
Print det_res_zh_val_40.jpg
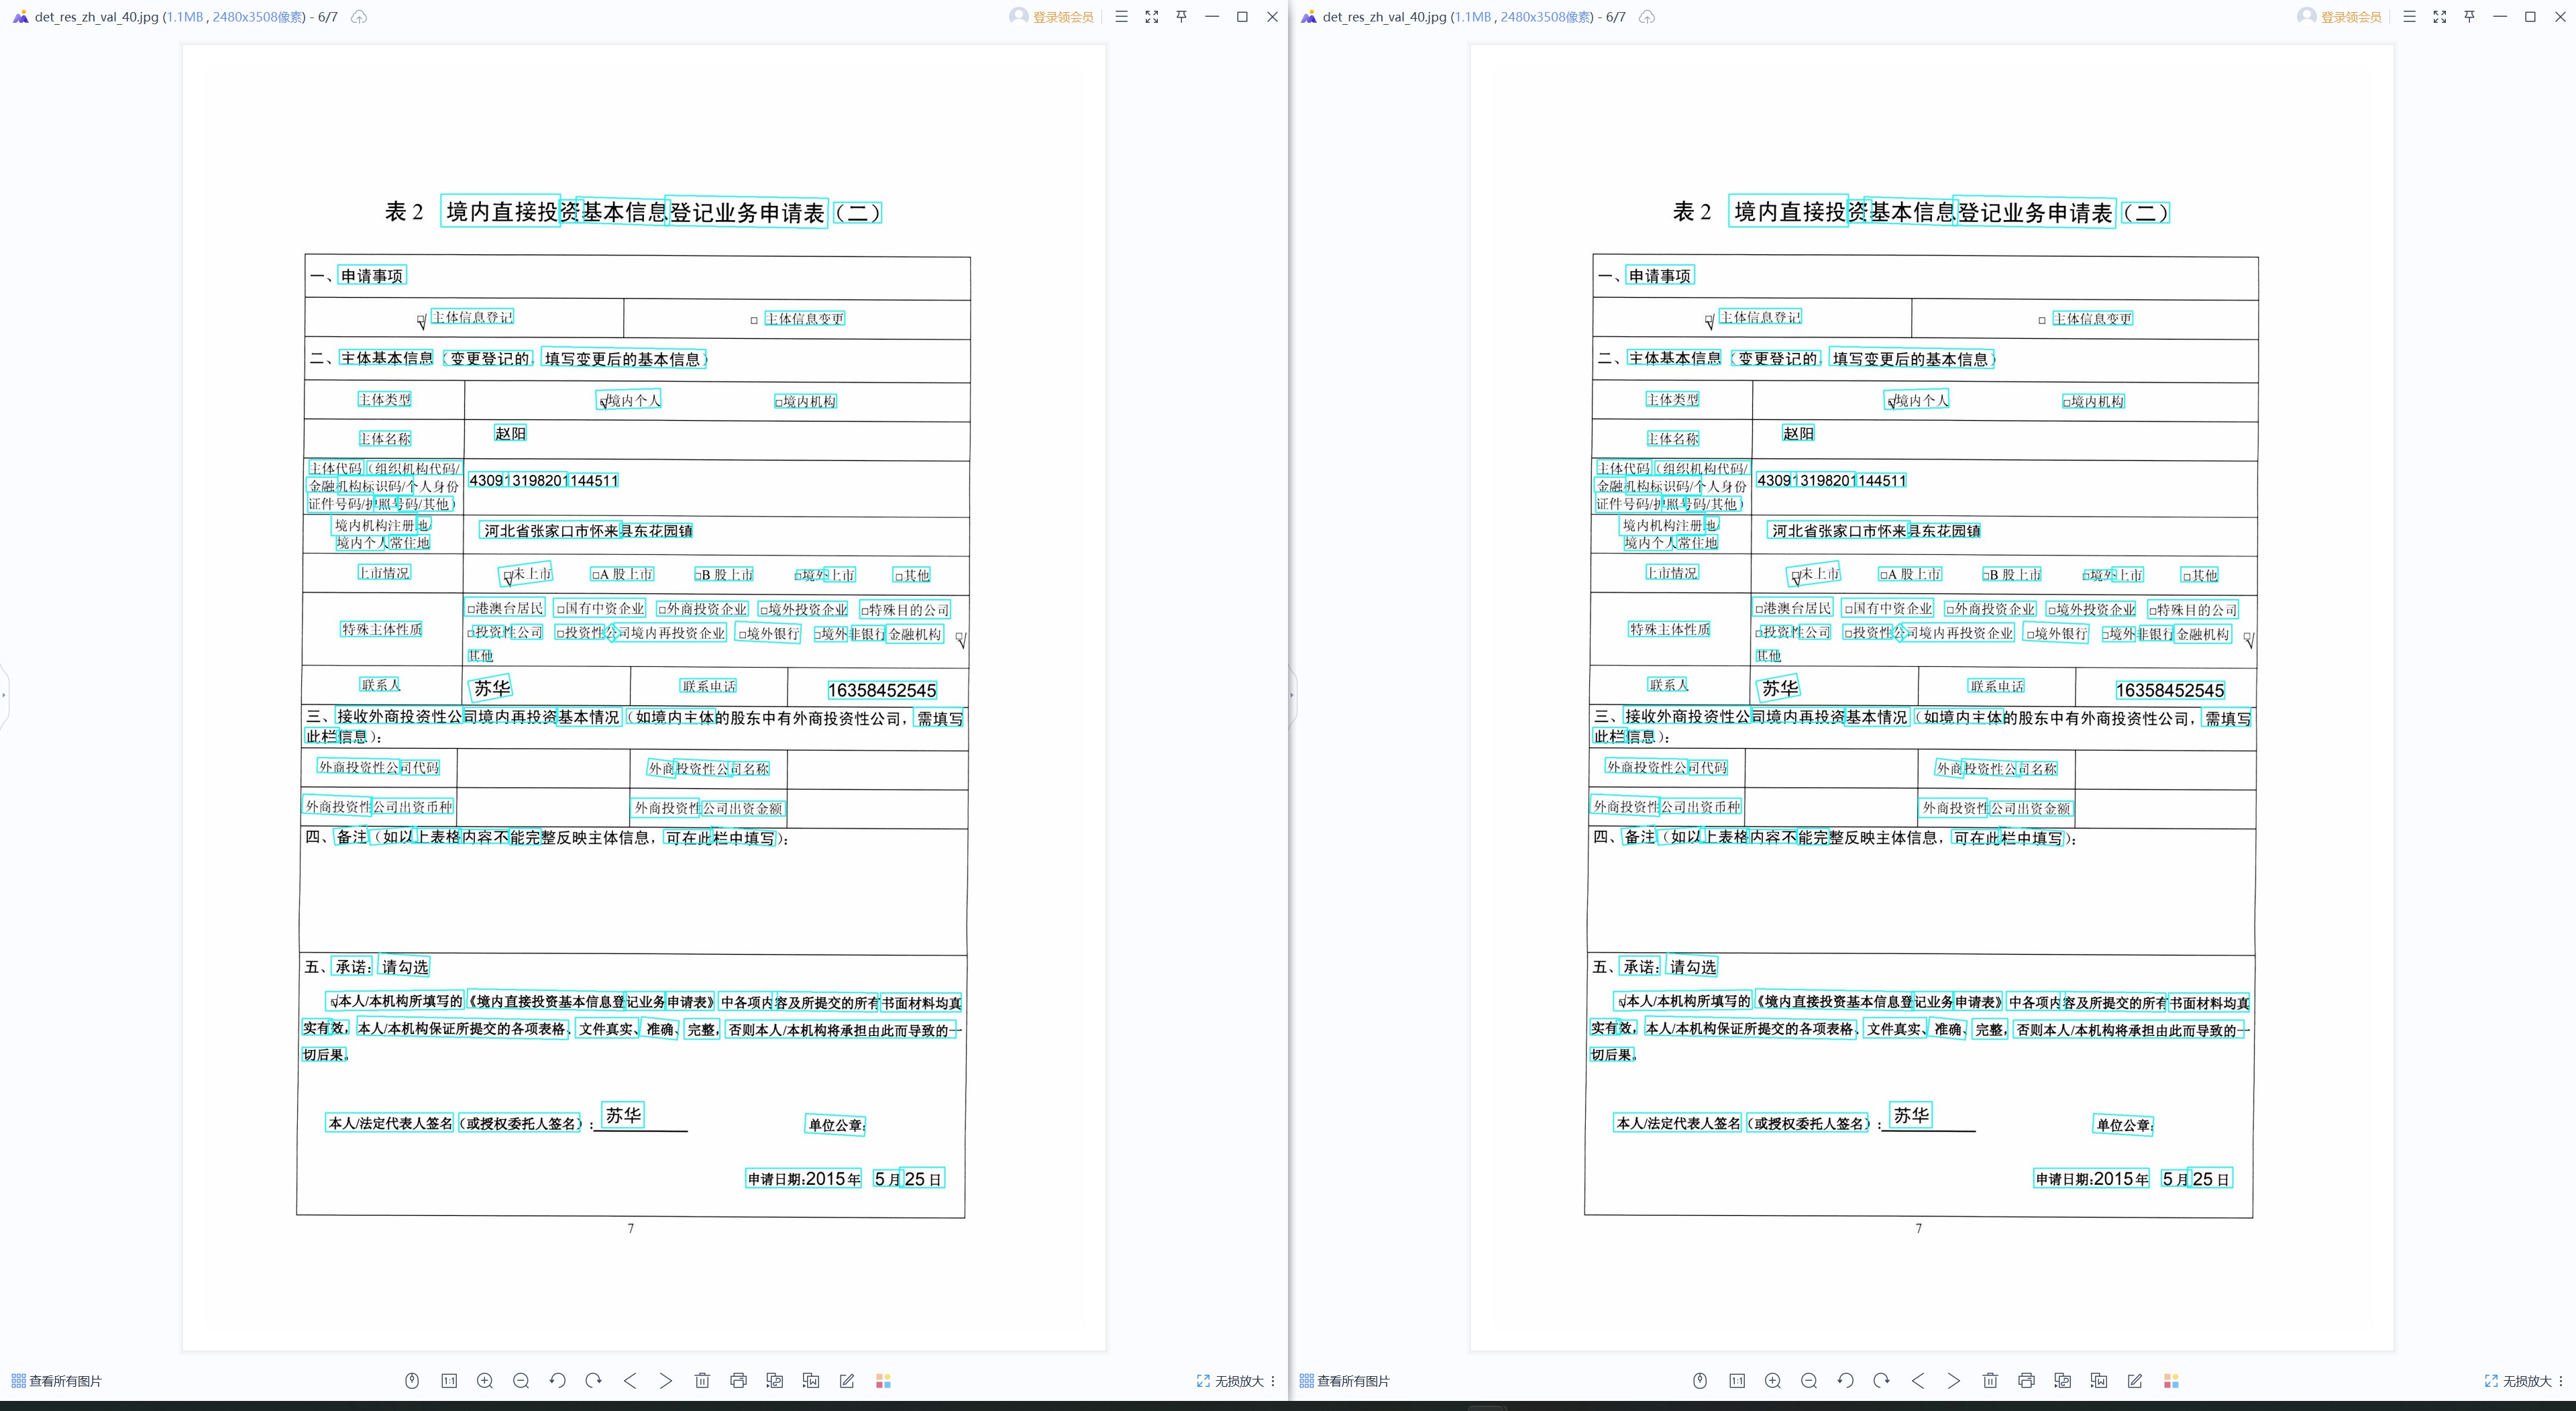(738, 1380)
